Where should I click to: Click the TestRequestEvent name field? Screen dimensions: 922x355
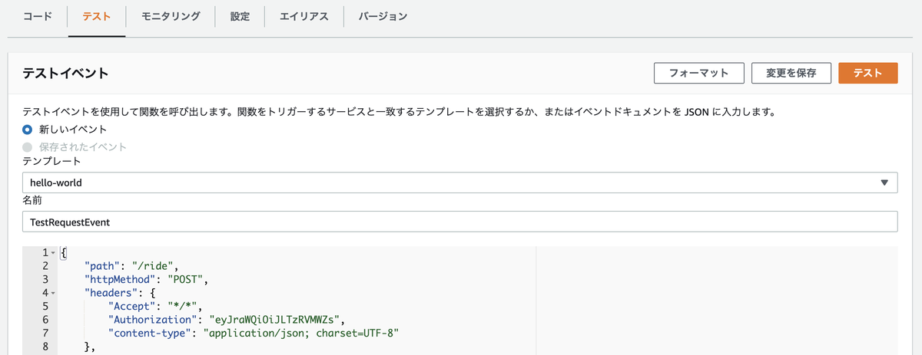click(460, 222)
